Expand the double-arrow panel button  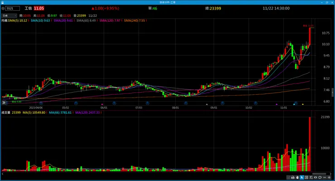pyautogui.click(x=4, y=102)
